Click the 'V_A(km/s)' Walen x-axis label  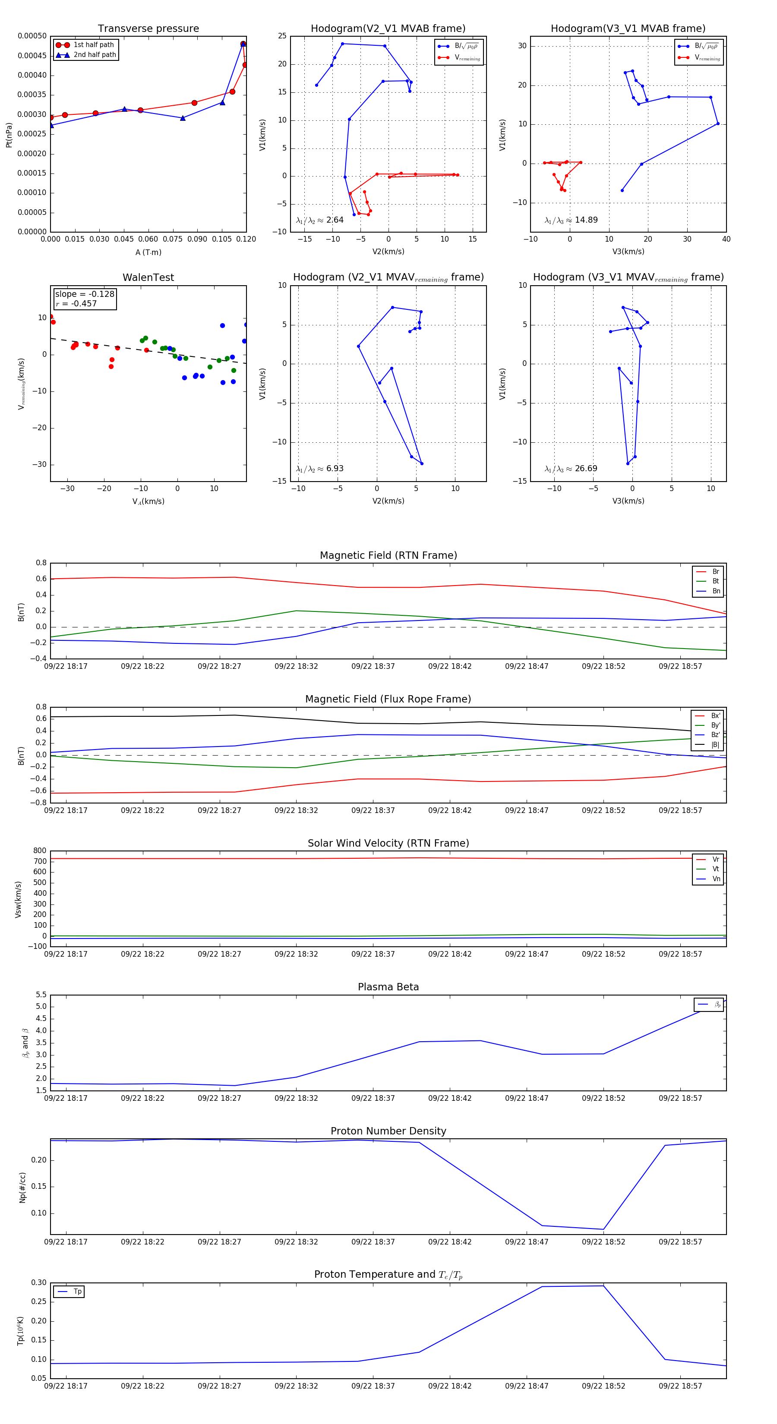point(148,501)
